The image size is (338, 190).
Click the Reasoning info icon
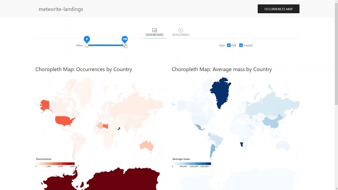(181, 30)
